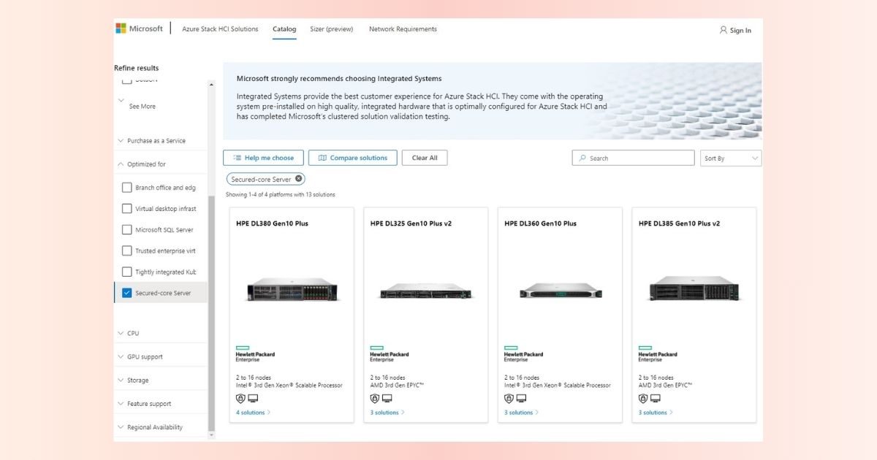Click Hewlett Packard Enterprise logo on DL360 card

point(523,354)
